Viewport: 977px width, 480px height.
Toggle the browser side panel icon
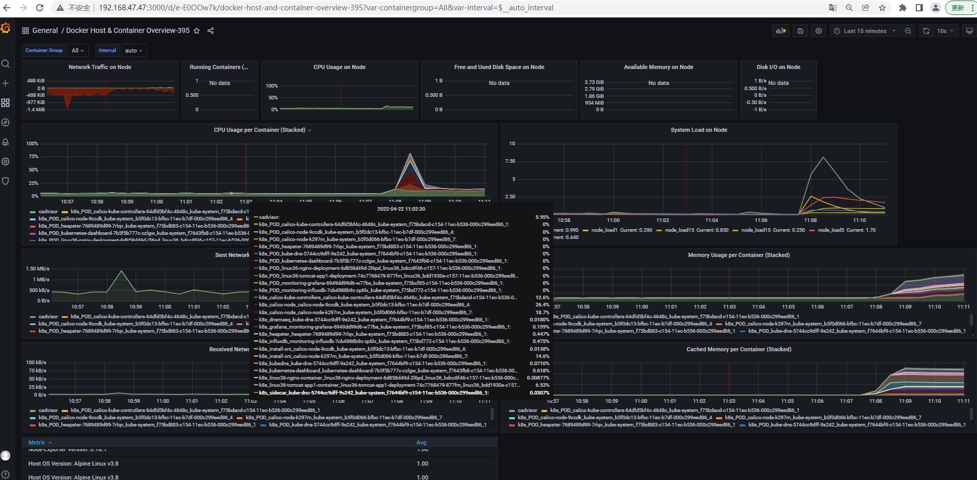coord(919,8)
